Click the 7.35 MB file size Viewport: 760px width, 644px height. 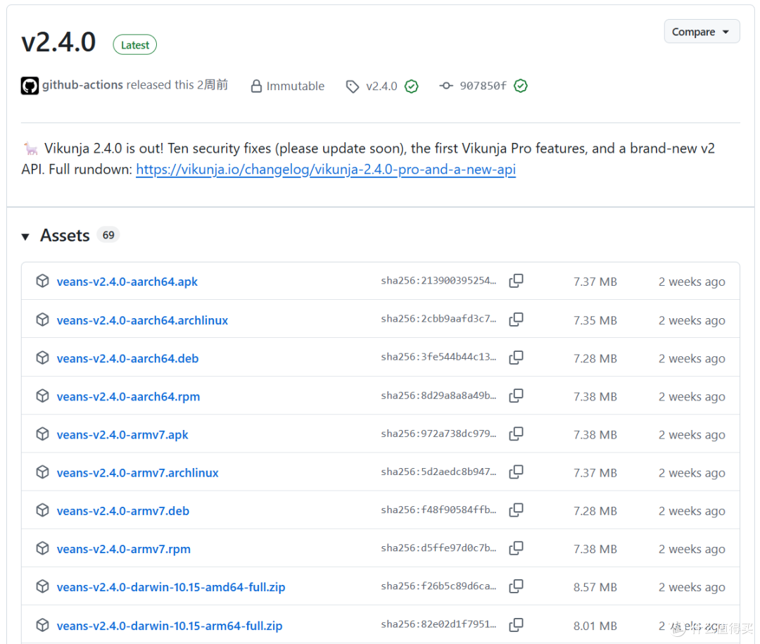point(595,320)
